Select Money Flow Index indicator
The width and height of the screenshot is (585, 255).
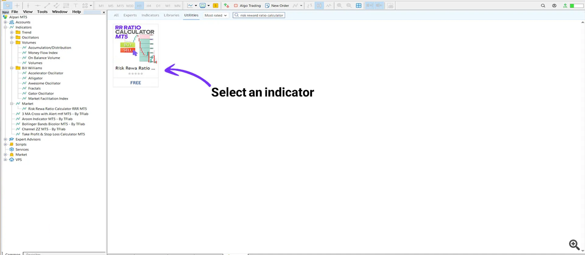[x=43, y=53]
